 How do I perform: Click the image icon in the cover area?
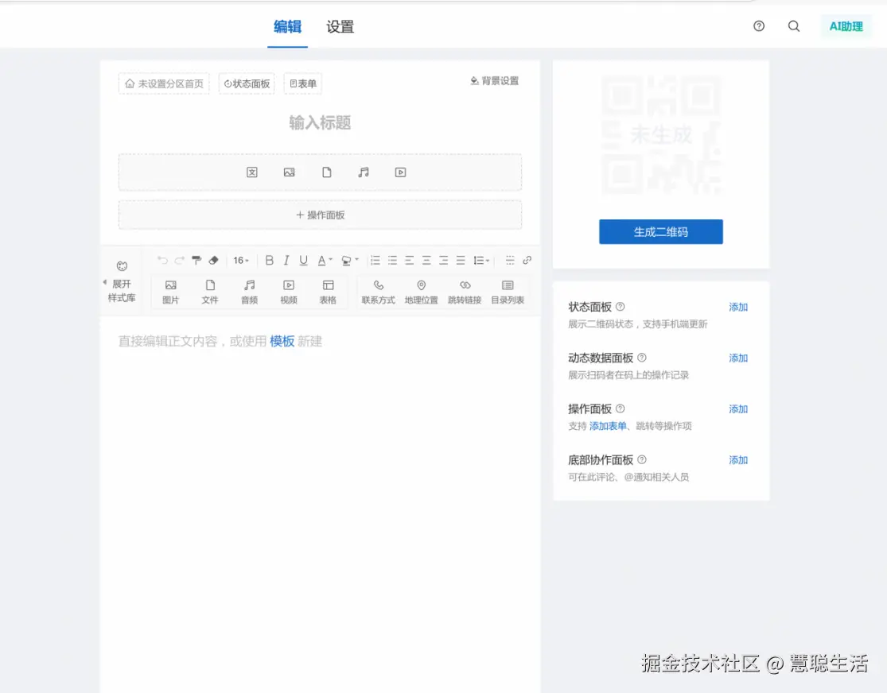[x=289, y=172]
